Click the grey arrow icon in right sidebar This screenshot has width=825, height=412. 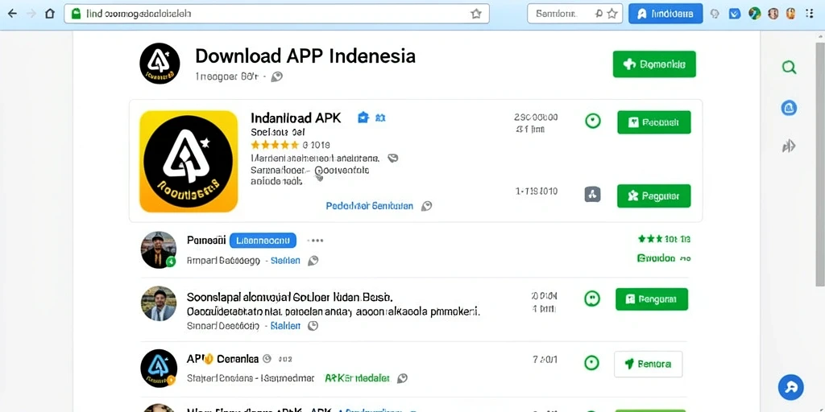tap(789, 146)
